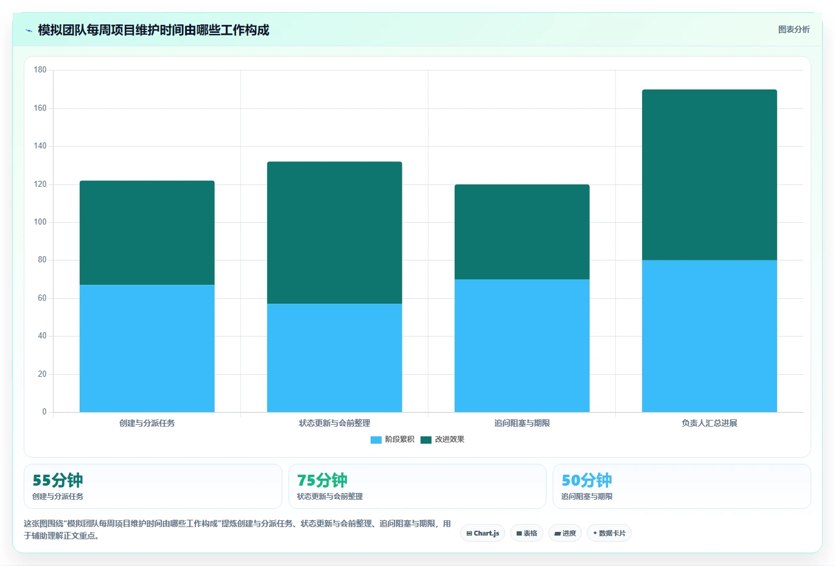Click the lightning icon beside the chart title
Viewport: 835px width, 566px height.
[x=29, y=30]
